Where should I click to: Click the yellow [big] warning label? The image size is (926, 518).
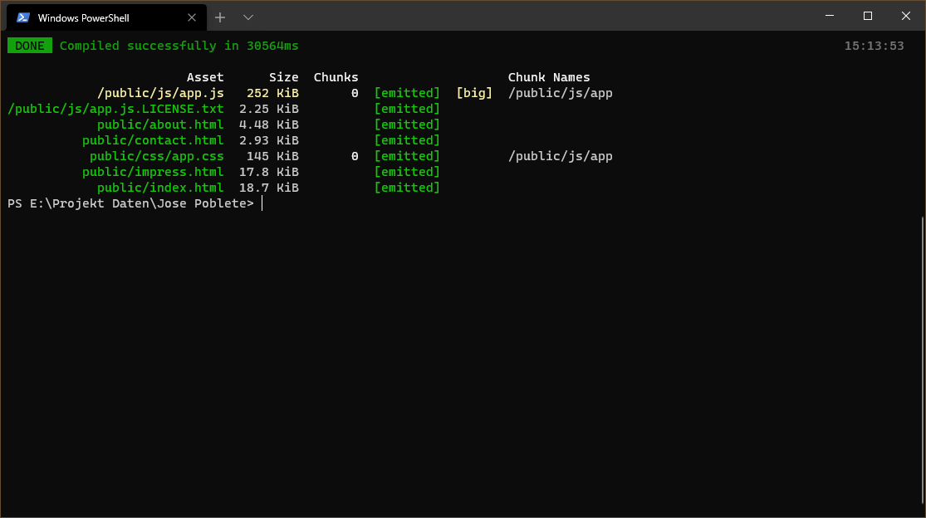(474, 93)
